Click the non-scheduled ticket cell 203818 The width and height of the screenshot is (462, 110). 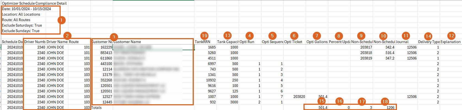[x=362, y=53]
